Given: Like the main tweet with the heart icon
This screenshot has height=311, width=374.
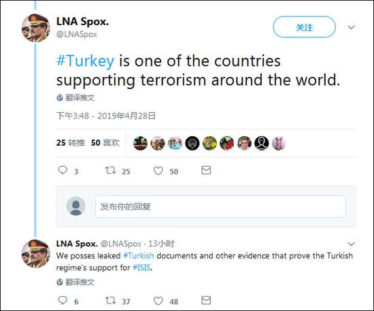Looking at the screenshot, I should (x=158, y=171).
